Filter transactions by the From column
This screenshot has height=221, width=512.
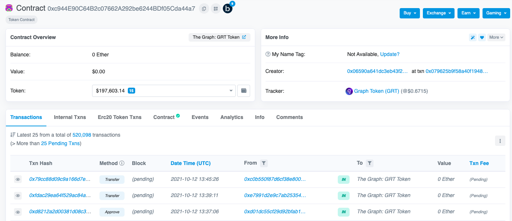click(x=263, y=163)
